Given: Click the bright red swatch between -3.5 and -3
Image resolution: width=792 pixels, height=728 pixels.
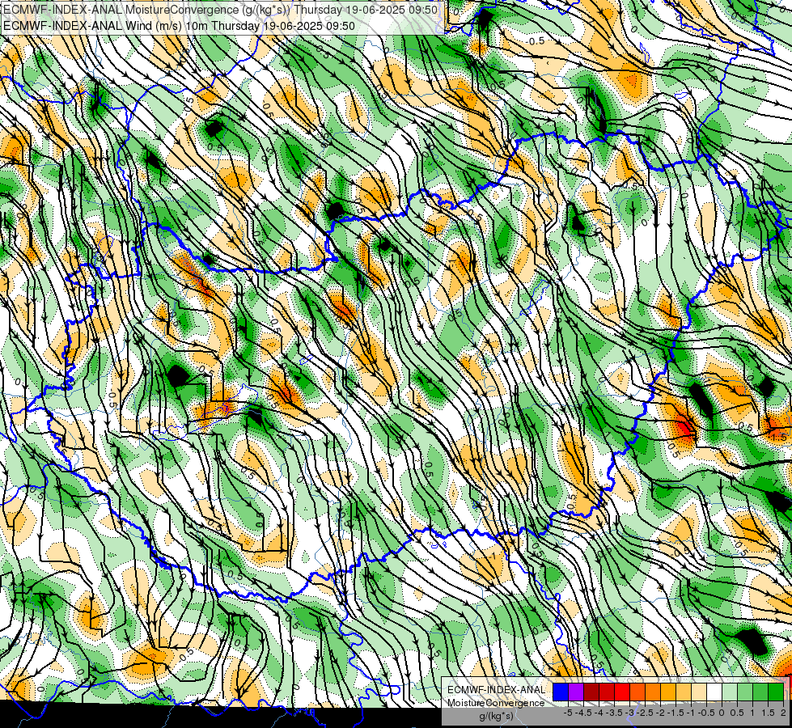Looking at the screenshot, I should [x=622, y=692].
